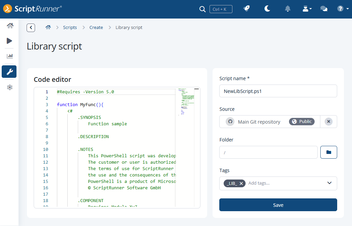
Task: Click the .SYNOPSIS line in editor
Action: pyautogui.click(x=89, y=117)
